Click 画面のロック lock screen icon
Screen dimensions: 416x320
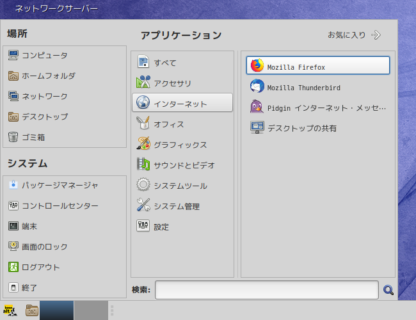(x=13, y=246)
